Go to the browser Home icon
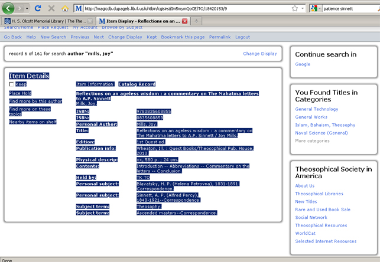 coord(65,8)
